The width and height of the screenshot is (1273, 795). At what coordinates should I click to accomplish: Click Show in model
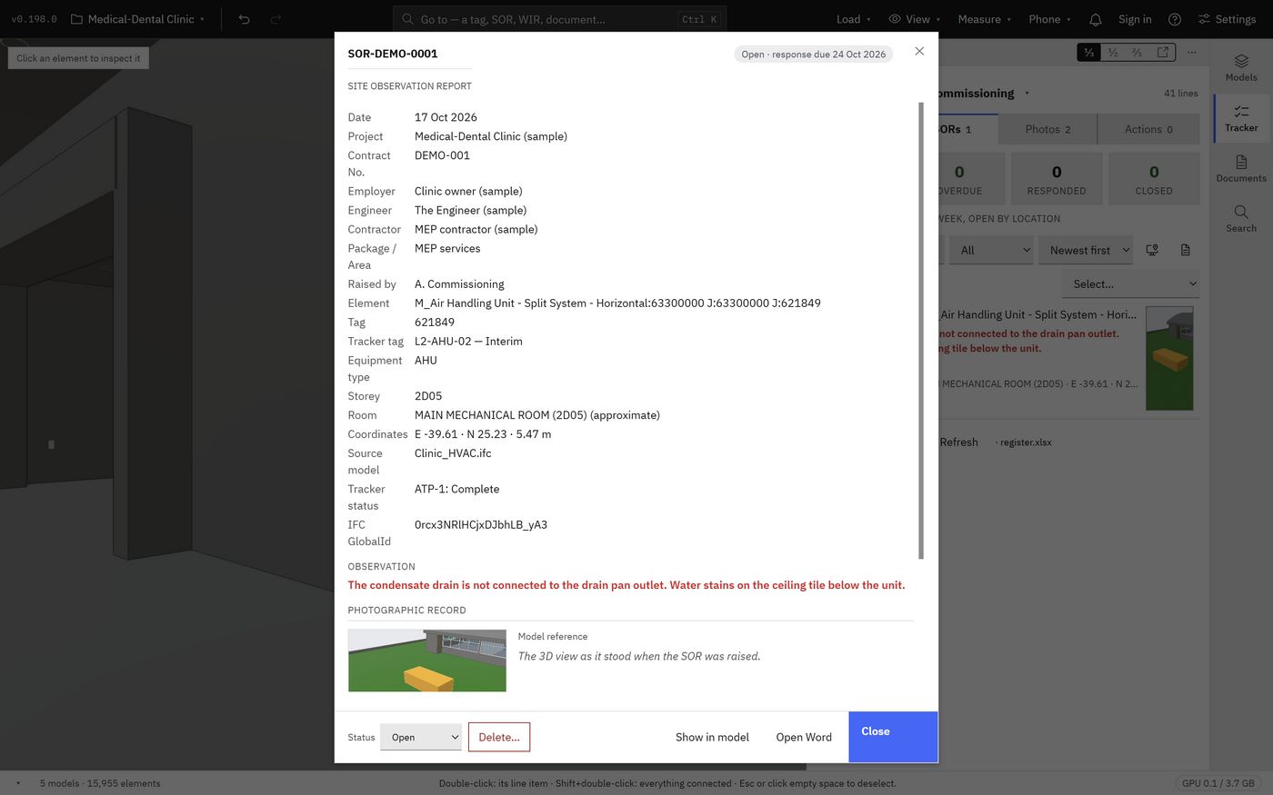pos(712,737)
